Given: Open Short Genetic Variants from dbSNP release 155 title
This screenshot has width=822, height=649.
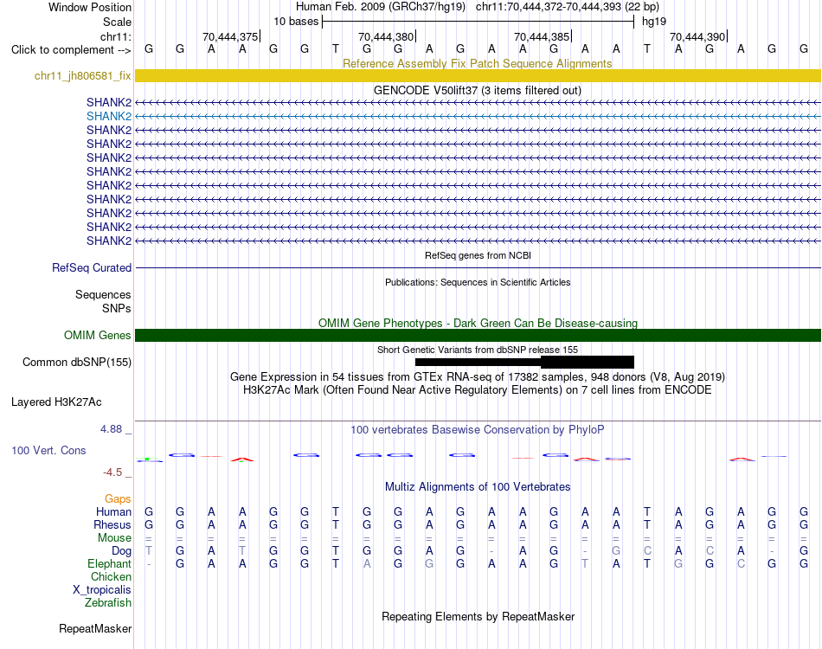Looking at the screenshot, I should pos(478,350).
